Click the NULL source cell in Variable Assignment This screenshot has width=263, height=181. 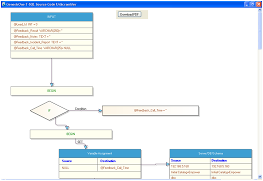[x=78, y=167]
